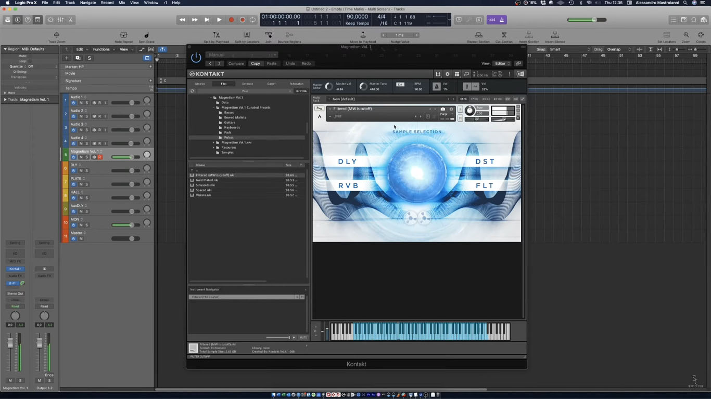Toggle Cycle mode in the transport
Screen dimensions: 711x399
tap(253, 20)
